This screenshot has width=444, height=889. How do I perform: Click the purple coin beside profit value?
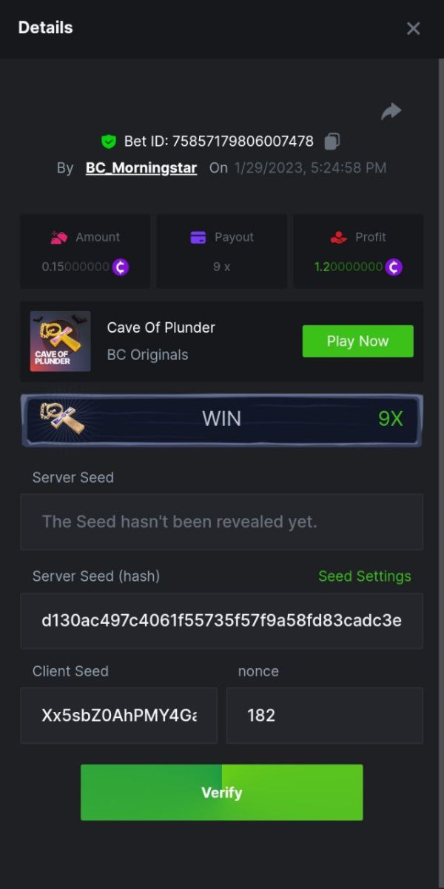tap(394, 267)
